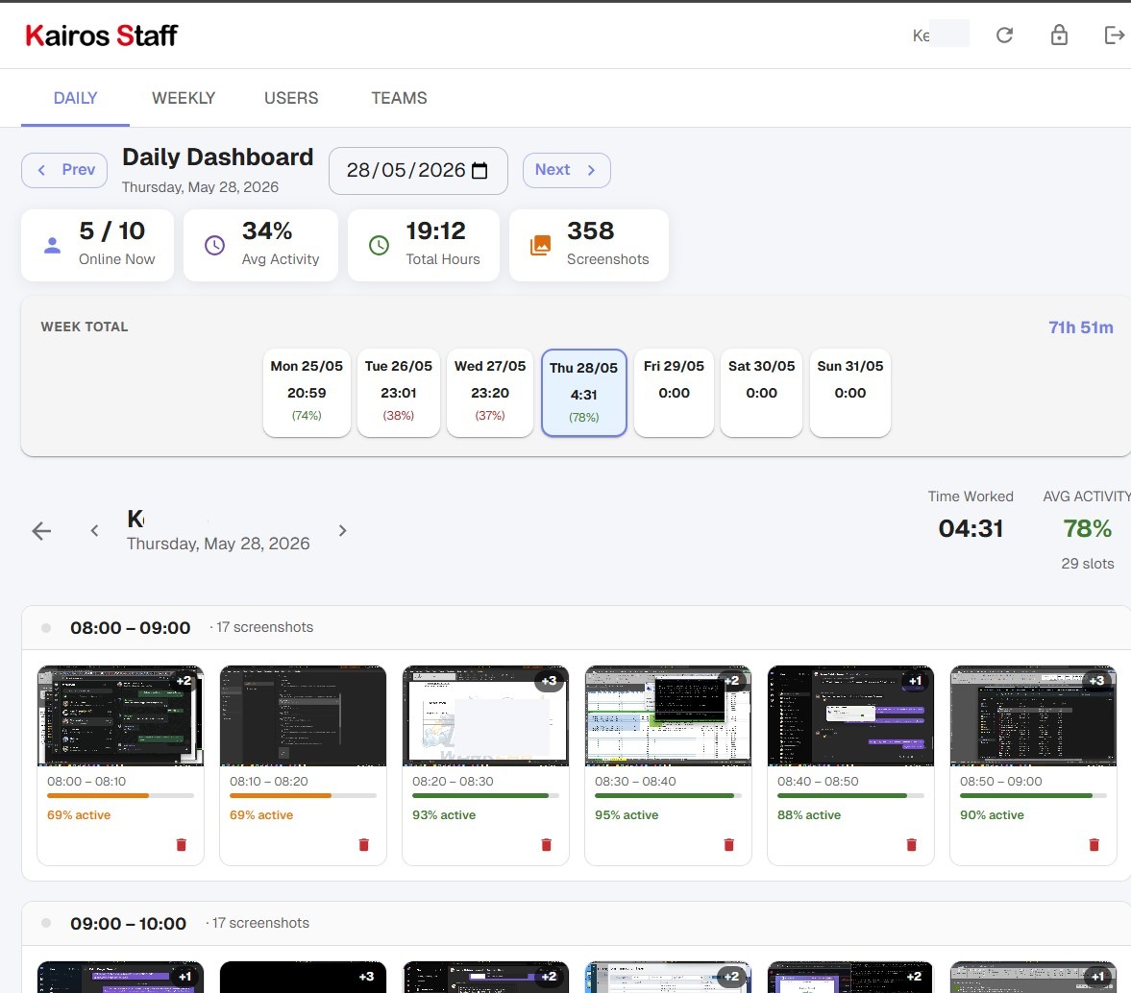Delete the 08:00 – 08:10 screenshot slot
Viewport: 1131px width, 993px height.
[x=181, y=844]
